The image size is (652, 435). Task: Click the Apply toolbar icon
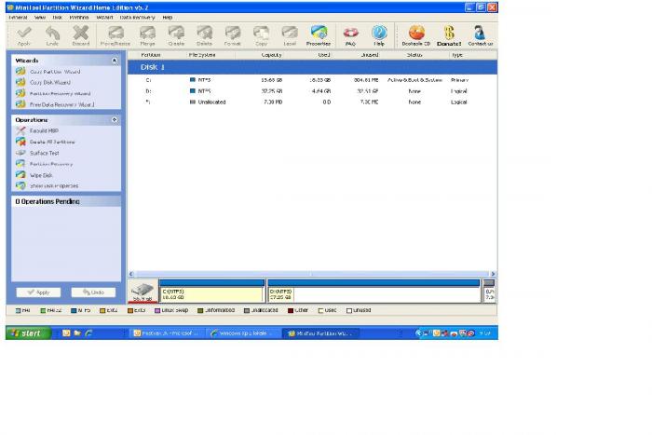point(24,35)
